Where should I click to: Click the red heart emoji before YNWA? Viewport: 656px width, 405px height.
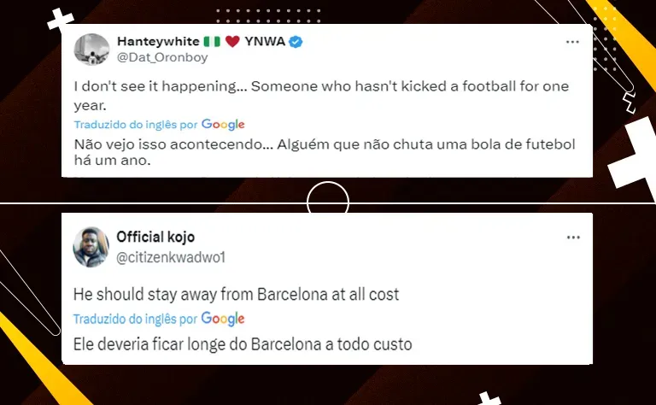[232, 42]
